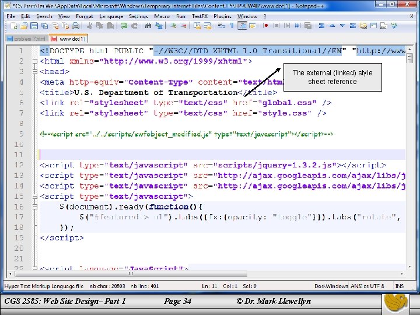Click 'ANSI as UTF-8' encoding status entry
Screen dimensions: 420x315
(x=367, y=286)
